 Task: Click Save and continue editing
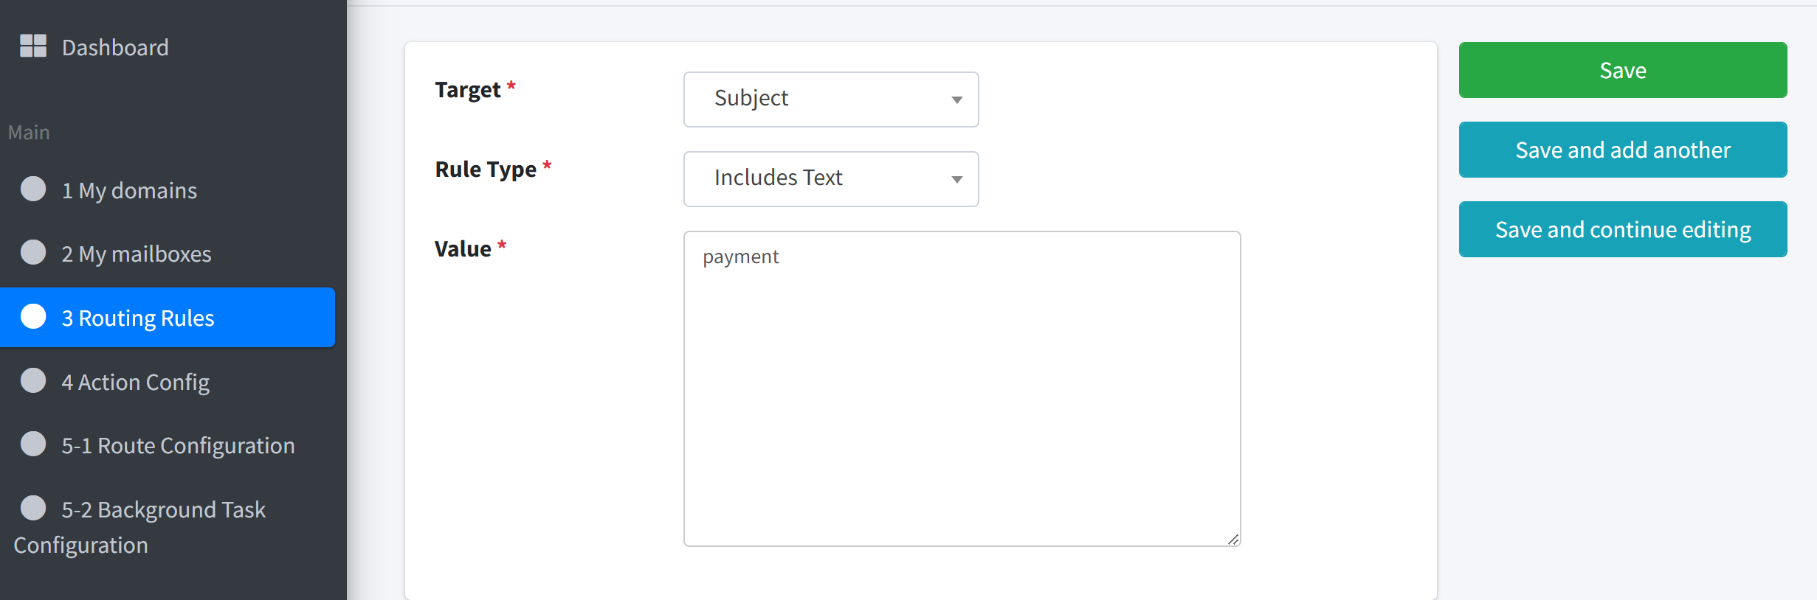click(1623, 229)
